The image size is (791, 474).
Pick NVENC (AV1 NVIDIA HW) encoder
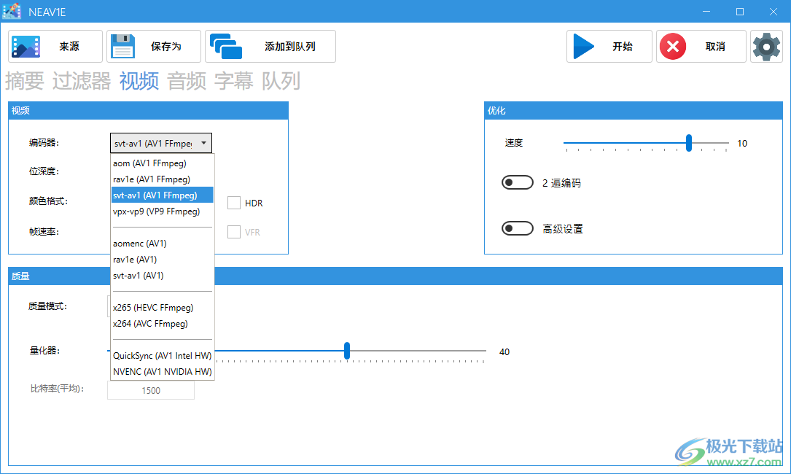pyautogui.click(x=162, y=371)
